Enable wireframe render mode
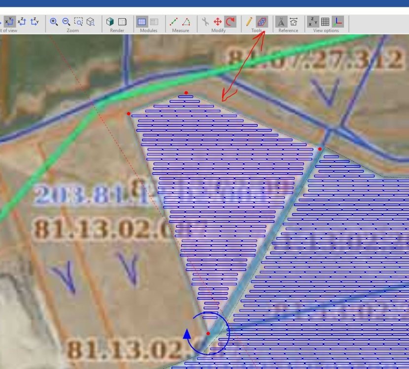 click(x=123, y=22)
